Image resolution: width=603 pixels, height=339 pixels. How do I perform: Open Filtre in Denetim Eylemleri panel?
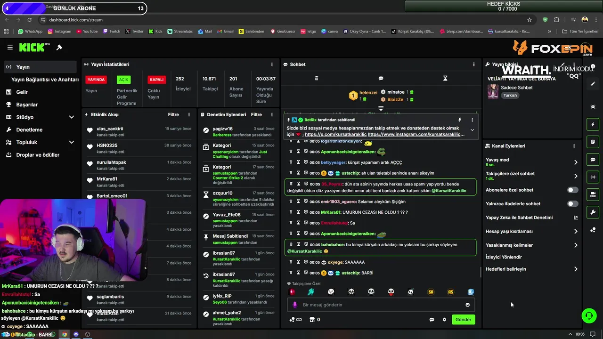pos(256,114)
